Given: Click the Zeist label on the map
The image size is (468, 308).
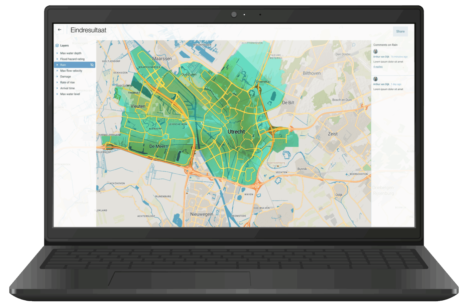Looking at the screenshot, I should [x=333, y=134].
